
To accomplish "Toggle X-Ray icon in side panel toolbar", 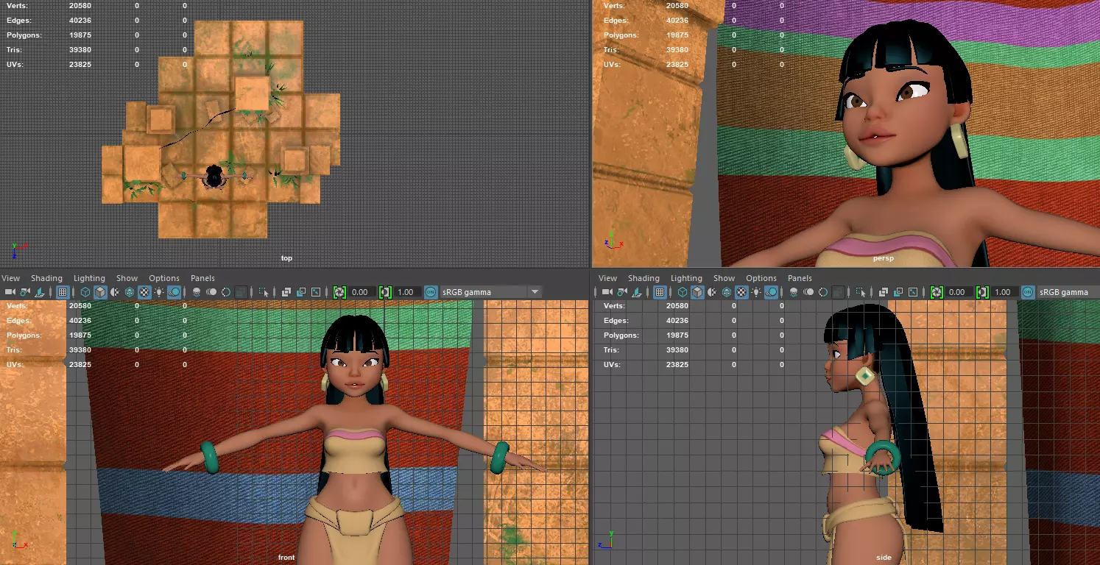I will pos(884,292).
